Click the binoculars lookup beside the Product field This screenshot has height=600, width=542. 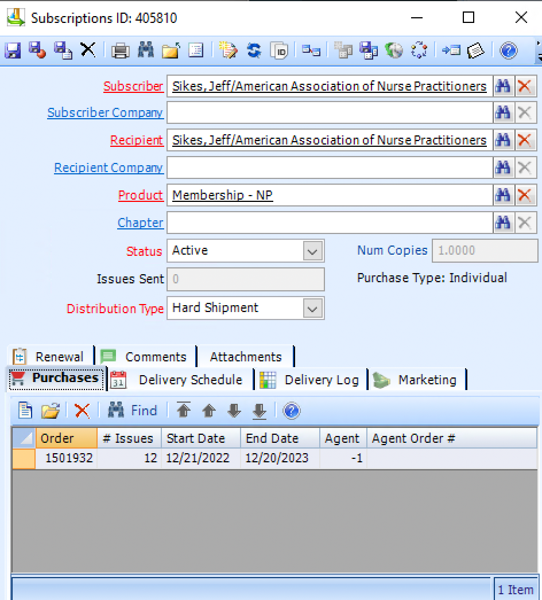point(503,196)
